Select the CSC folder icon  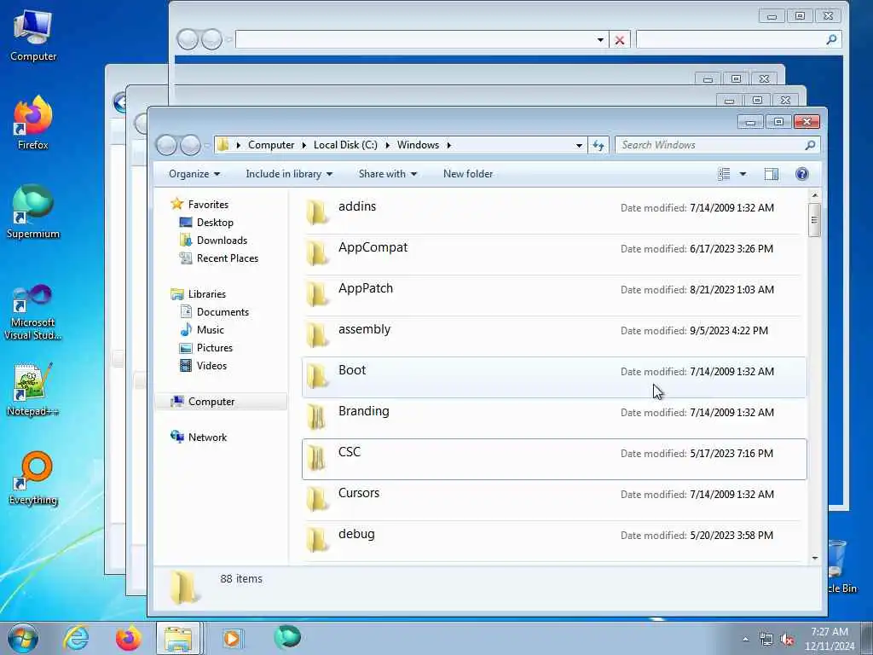317,458
